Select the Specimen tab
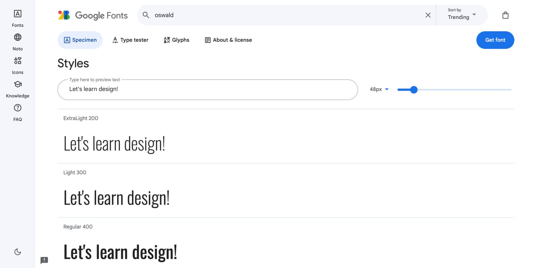Viewport: 535px width, 268px height. (80, 40)
